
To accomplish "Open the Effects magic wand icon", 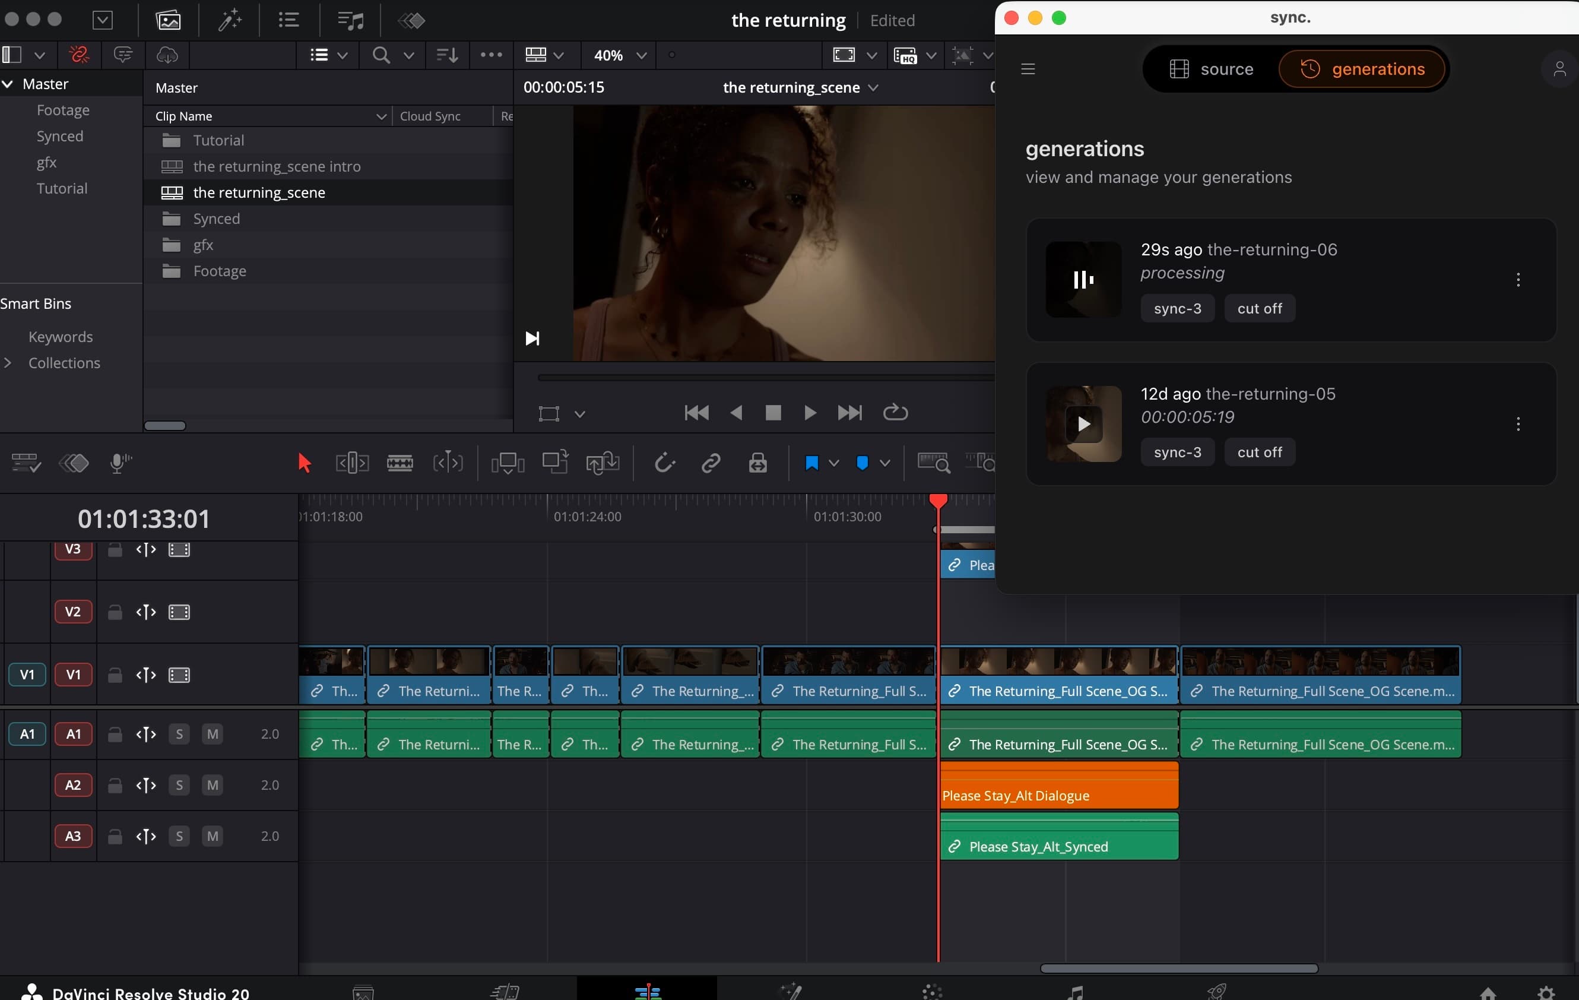I will pos(230,20).
